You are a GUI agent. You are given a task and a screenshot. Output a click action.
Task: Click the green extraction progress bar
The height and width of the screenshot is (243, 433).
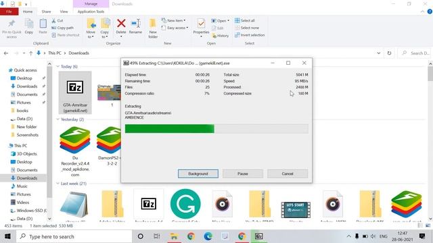216,129
